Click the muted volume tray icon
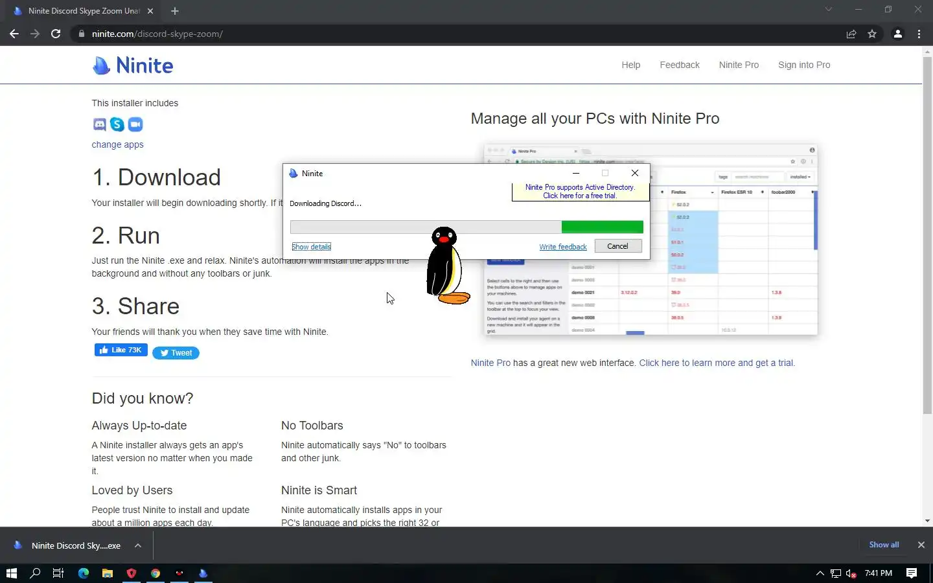933x583 pixels. pos(851,573)
